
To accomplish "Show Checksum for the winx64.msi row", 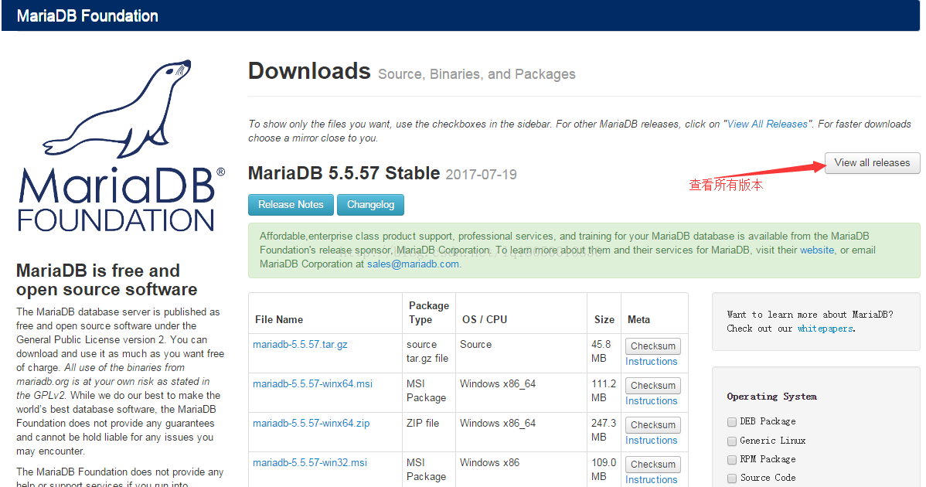I will pos(652,386).
